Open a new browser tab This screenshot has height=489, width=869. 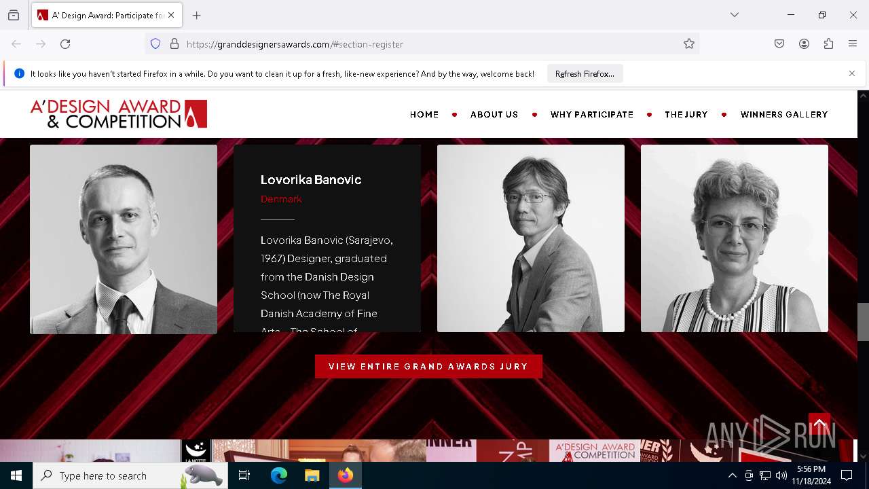tap(197, 15)
